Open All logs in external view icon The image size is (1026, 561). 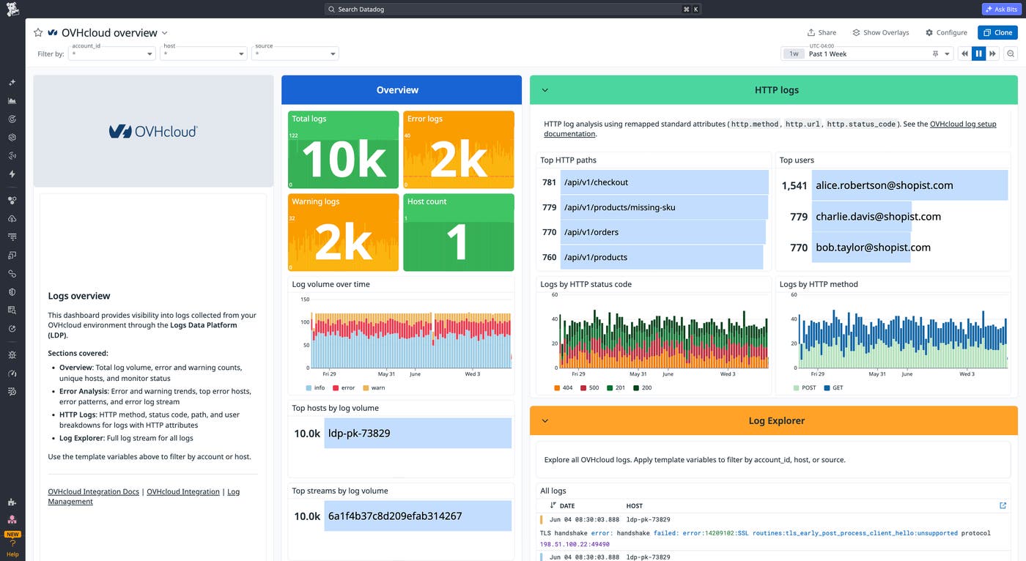click(x=1003, y=505)
